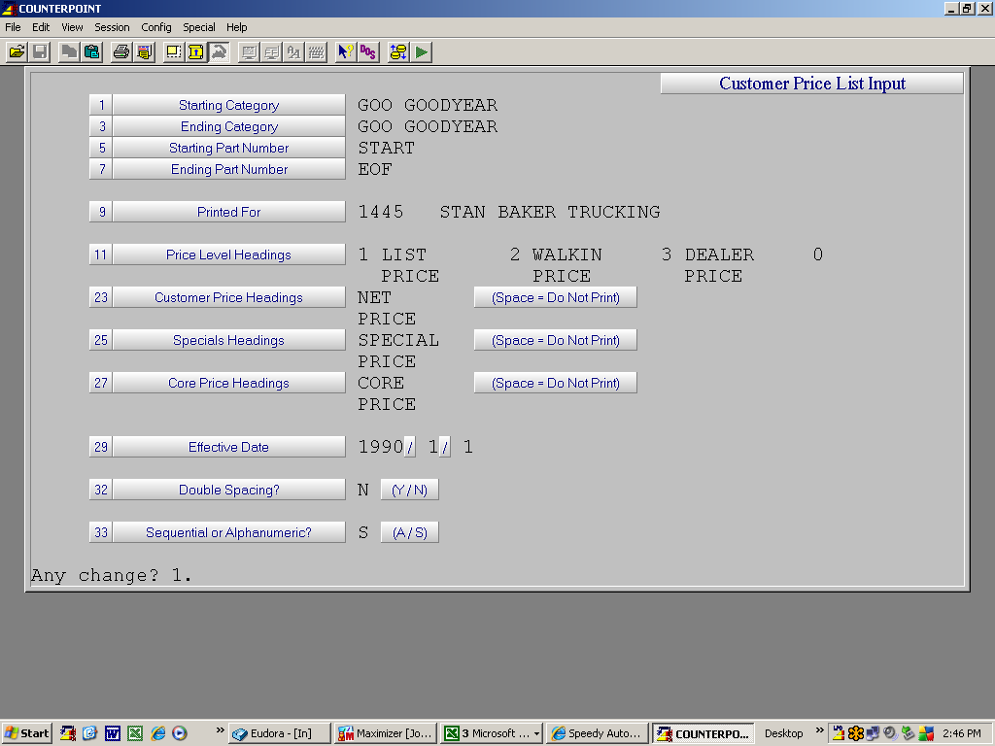Image resolution: width=995 pixels, height=746 pixels.
Task: Click the field number 29 button
Action: tap(101, 447)
